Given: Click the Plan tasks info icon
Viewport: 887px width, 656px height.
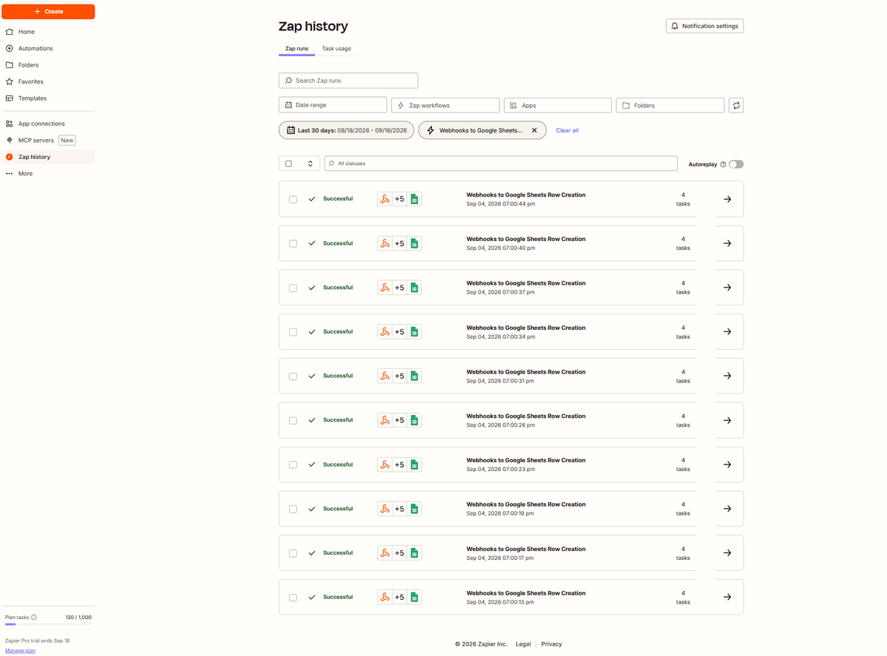Looking at the screenshot, I should click(x=34, y=617).
